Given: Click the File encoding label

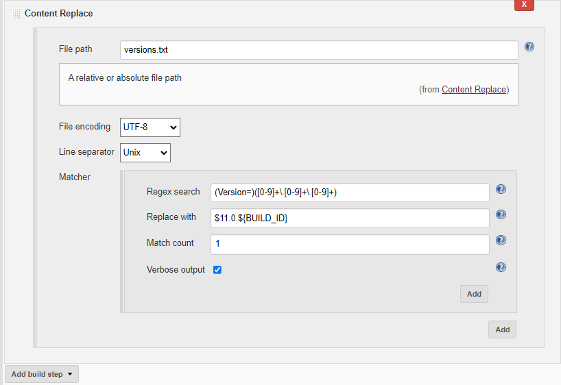Looking at the screenshot, I should [84, 127].
